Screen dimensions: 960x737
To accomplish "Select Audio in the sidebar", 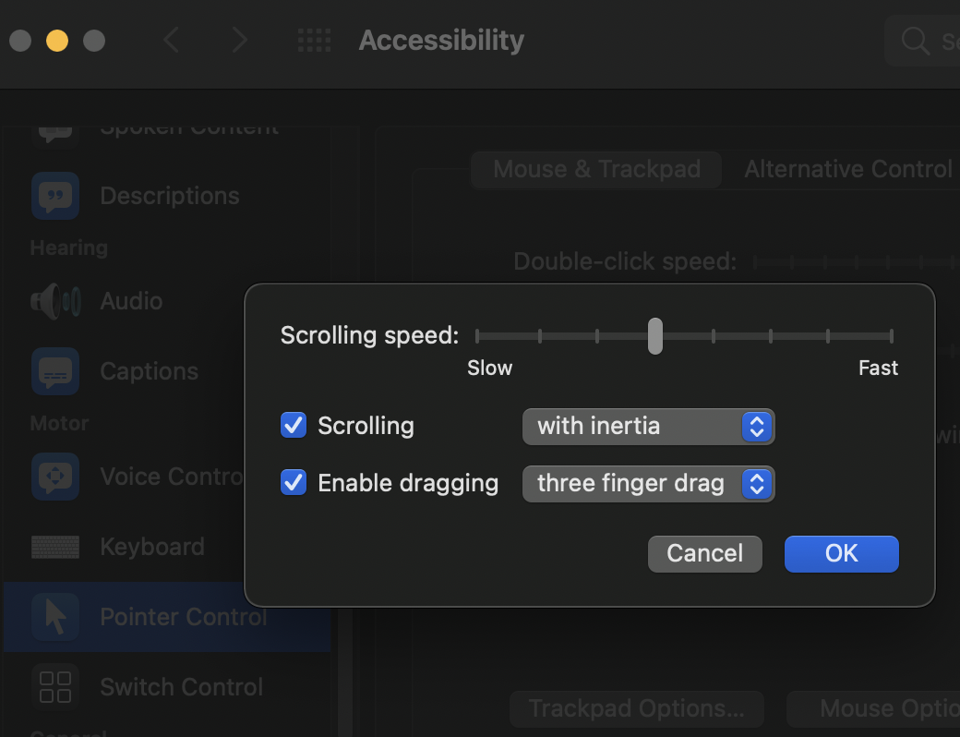I will coord(131,301).
